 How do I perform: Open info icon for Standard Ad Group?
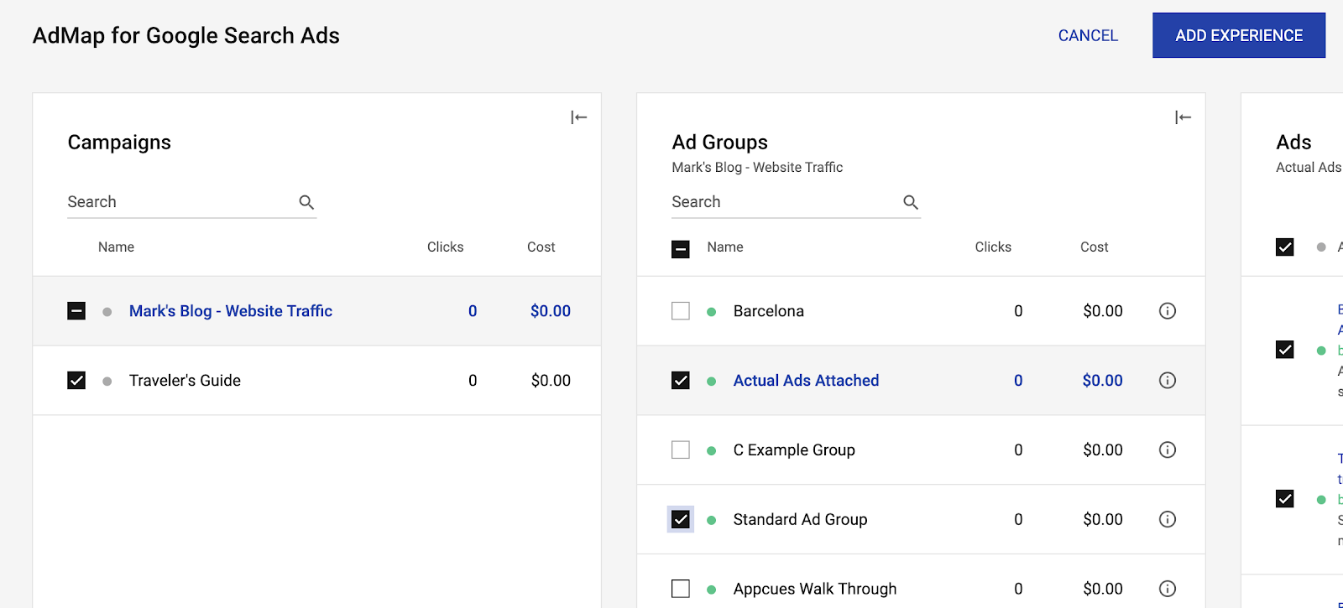[x=1167, y=520]
